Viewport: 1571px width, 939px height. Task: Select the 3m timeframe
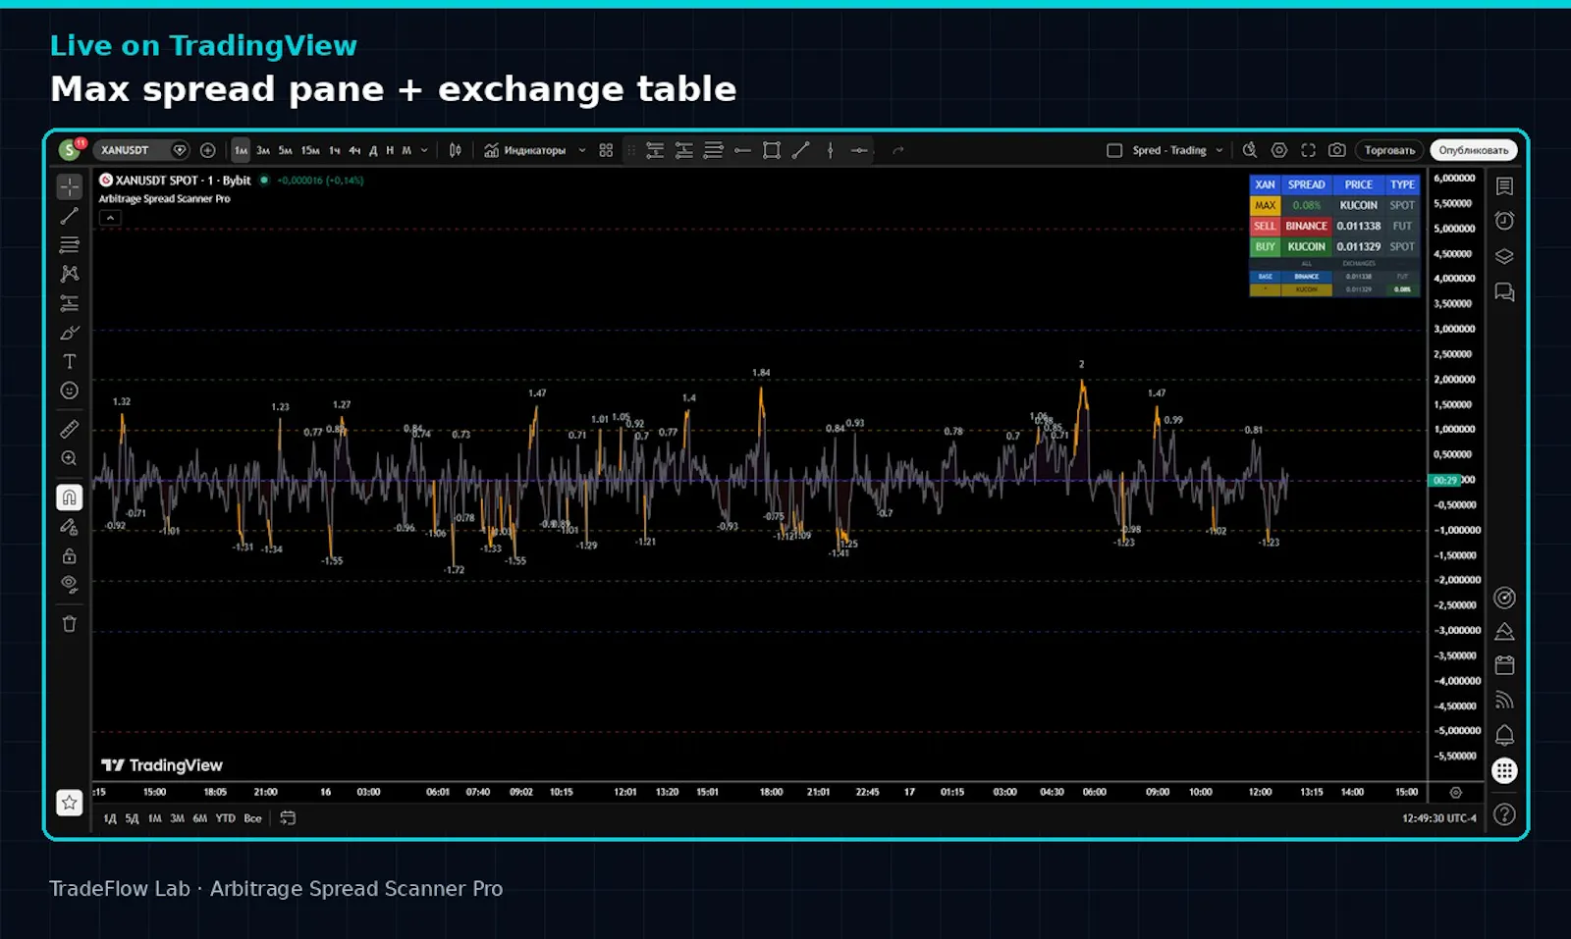click(263, 150)
